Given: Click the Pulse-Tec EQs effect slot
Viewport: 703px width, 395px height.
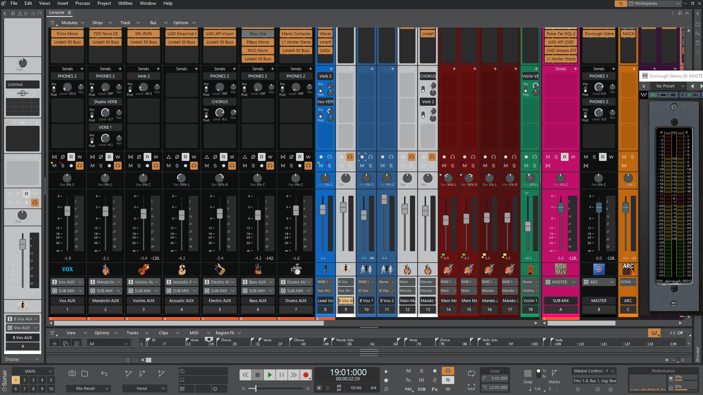Looking at the screenshot, I should [x=561, y=34].
